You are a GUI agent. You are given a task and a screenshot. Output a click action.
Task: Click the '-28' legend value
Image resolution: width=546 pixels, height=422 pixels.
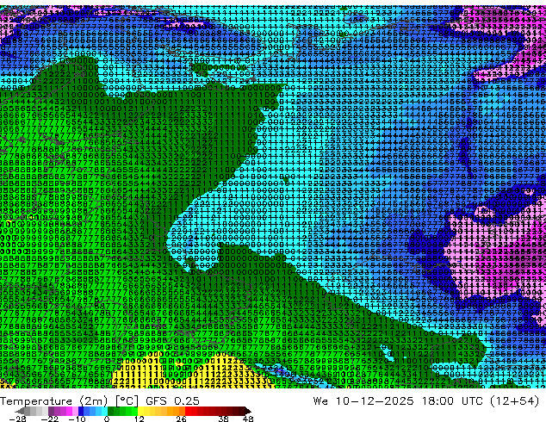coord(17,419)
